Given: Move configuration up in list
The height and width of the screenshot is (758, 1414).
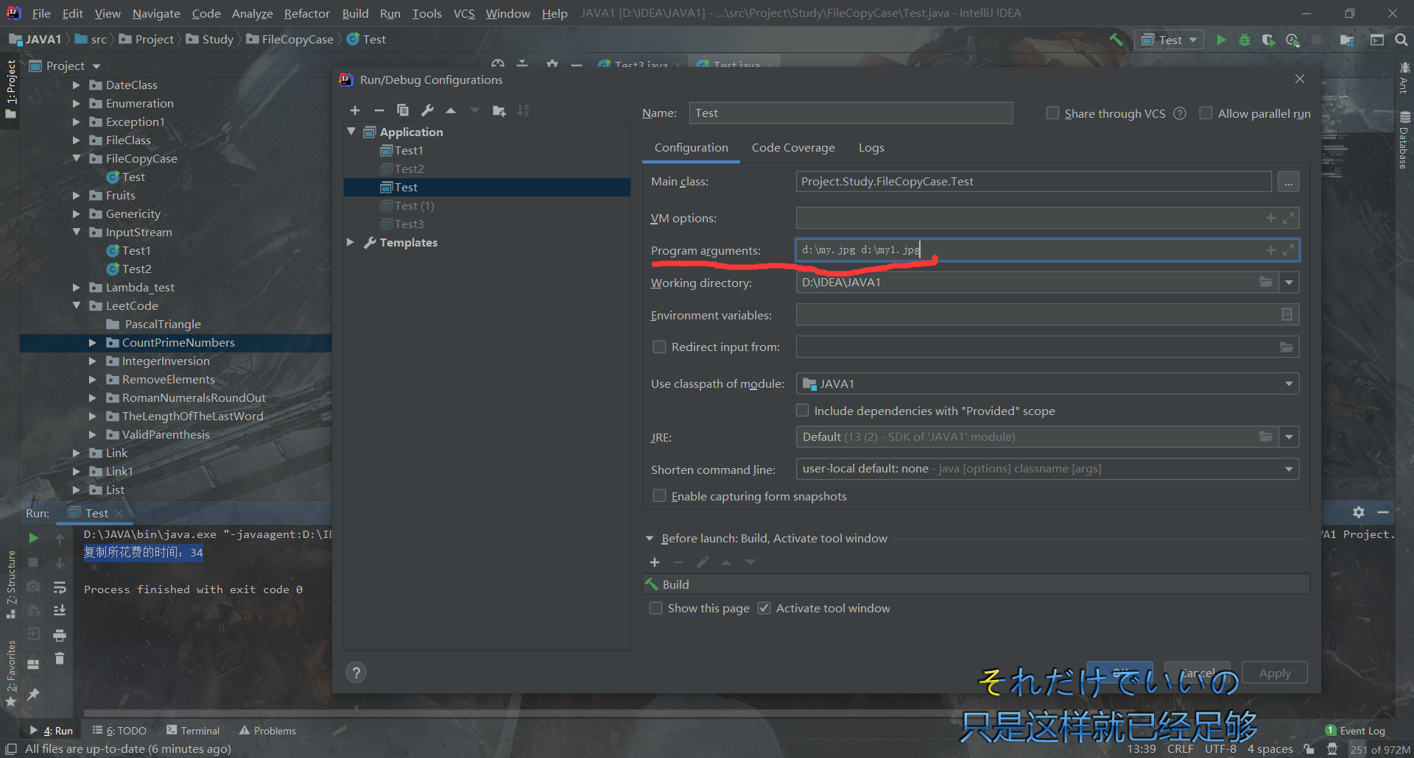Looking at the screenshot, I should tap(451, 110).
